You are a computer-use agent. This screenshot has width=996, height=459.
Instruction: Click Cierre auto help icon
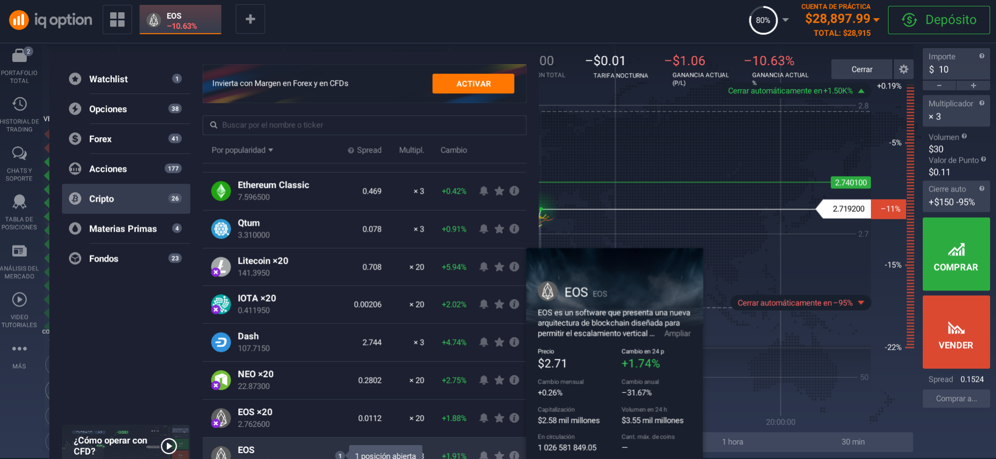click(x=982, y=188)
